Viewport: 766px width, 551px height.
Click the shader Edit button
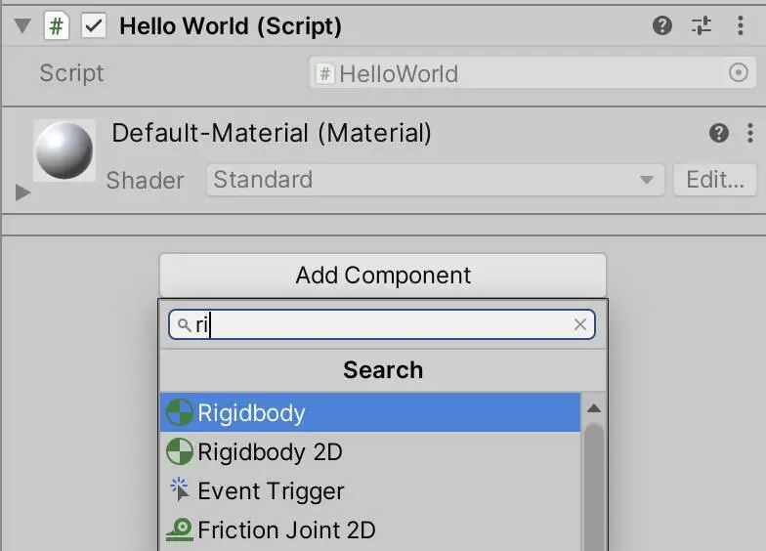coord(714,180)
